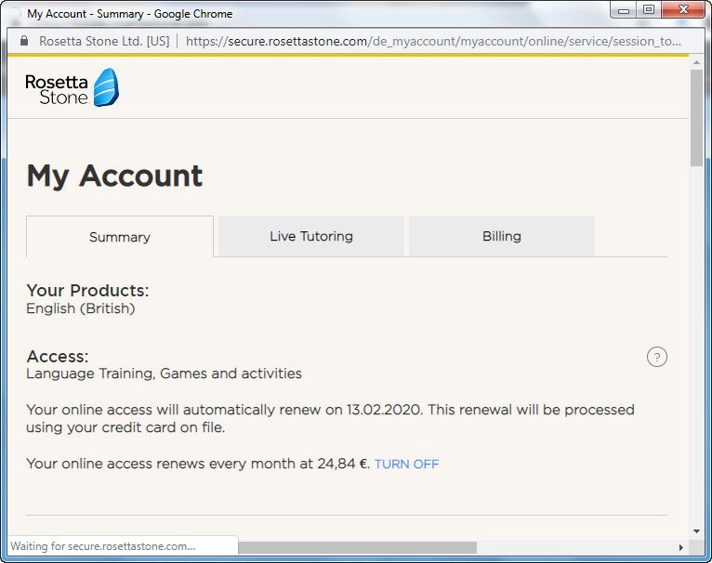The width and height of the screenshot is (712, 563).
Task: Click the vertical scrollbar thumb
Action: pos(696,118)
